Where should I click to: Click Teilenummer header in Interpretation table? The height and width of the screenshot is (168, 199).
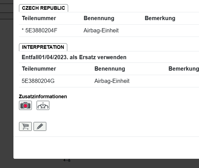tap(39, 69)
